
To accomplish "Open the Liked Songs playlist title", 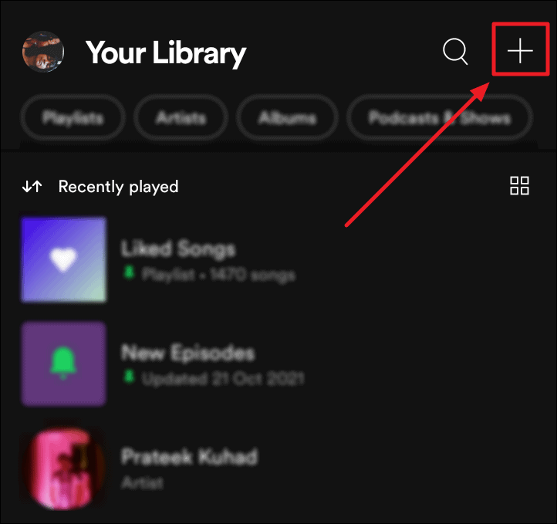I will pyautogui.click(x=178, y=248).
